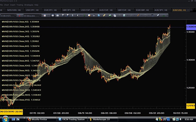The height and width of the screenshot is (122, 196).
Task: Toggle the boxed view button right of chart-type arrow
Action: (53, 15)
